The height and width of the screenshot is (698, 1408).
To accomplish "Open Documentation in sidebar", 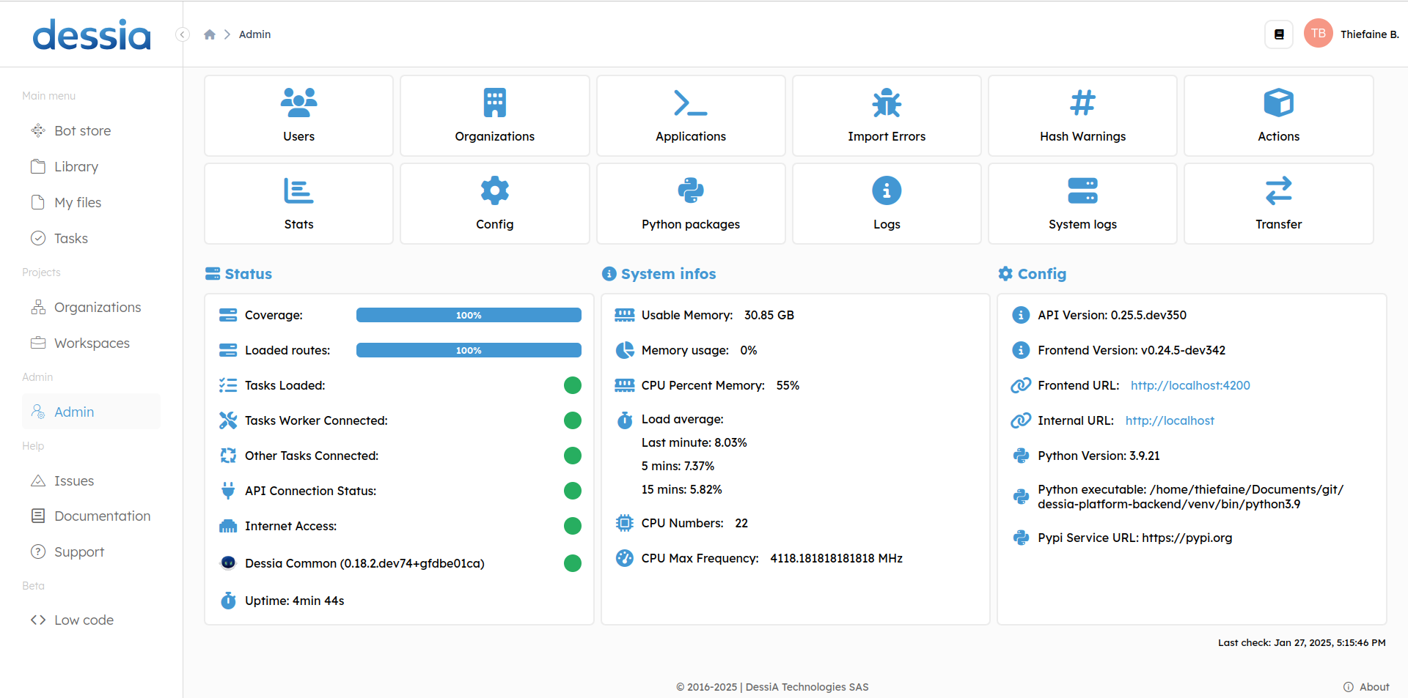I will pos(91,516).
